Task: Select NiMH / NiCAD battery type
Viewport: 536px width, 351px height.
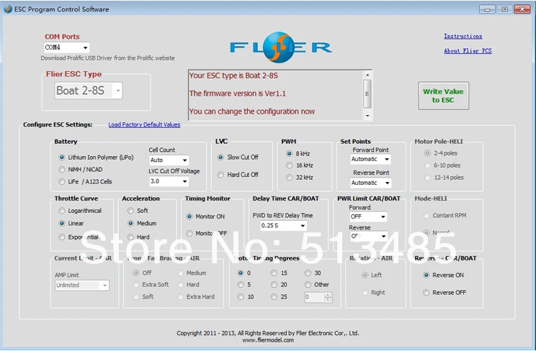Action: (81, 169)
